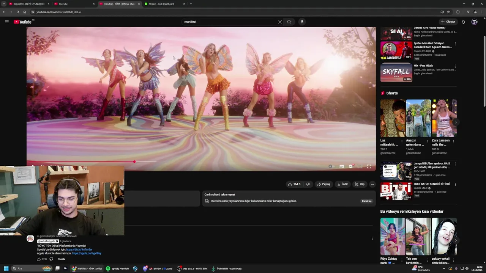Seek using the red video progress bar
The width and height of the screenshot is (486, 273).
point(201,162)
